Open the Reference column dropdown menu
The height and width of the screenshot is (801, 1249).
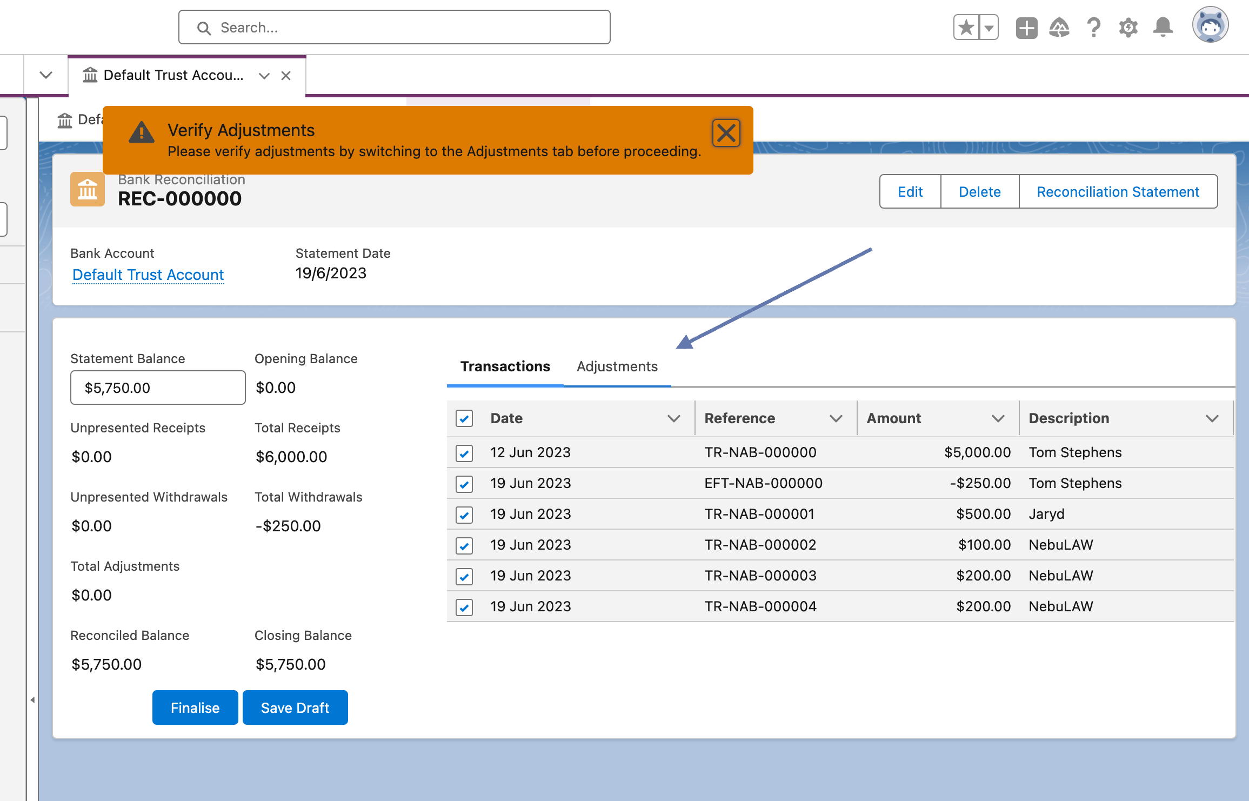coord(836,418)
